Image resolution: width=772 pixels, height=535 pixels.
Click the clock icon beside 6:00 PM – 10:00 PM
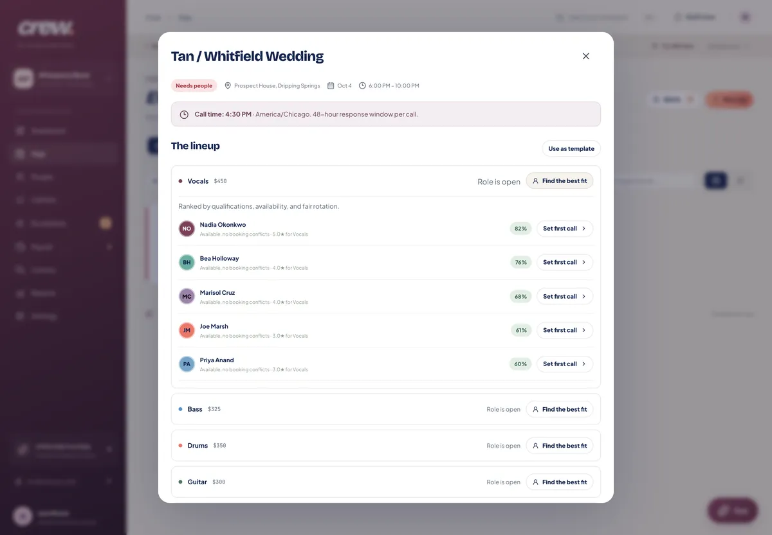pyautogui.click(x=362, y=85)
